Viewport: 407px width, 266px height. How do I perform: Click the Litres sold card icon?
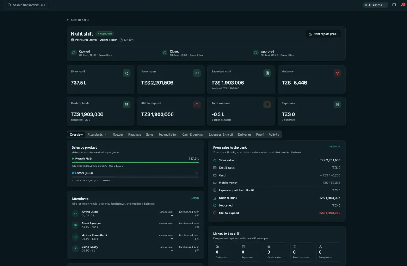126,73
